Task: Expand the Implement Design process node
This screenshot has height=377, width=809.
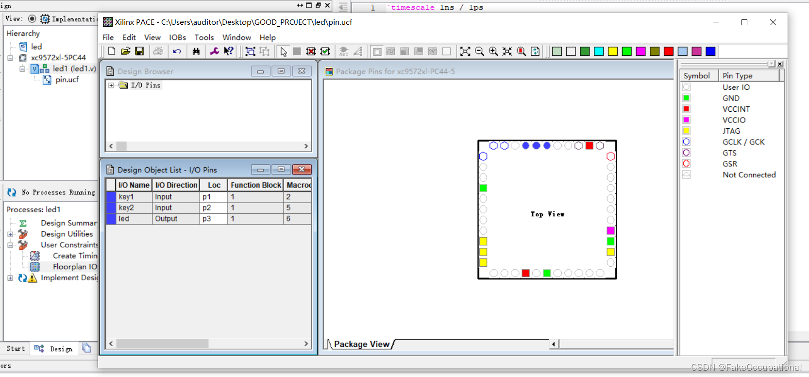Action: pyautogui.click(x=10, y=278)
